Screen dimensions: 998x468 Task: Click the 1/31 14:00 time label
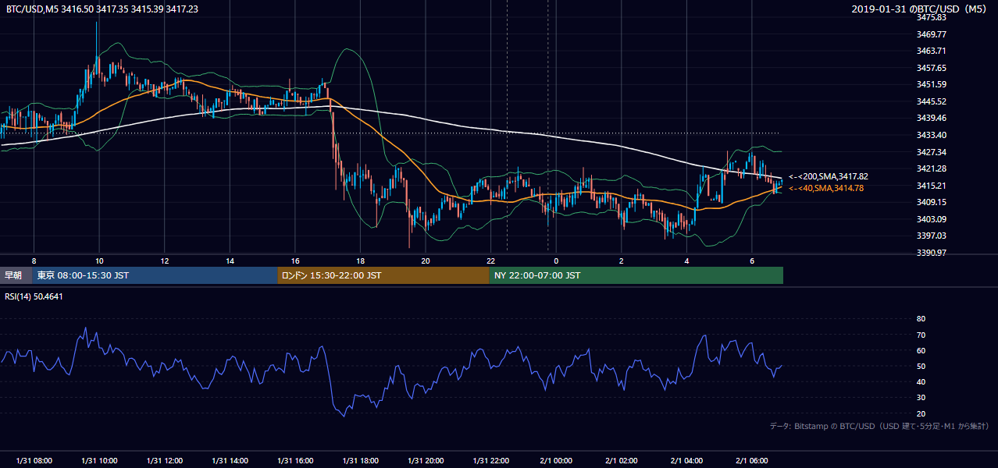point(230,460)
